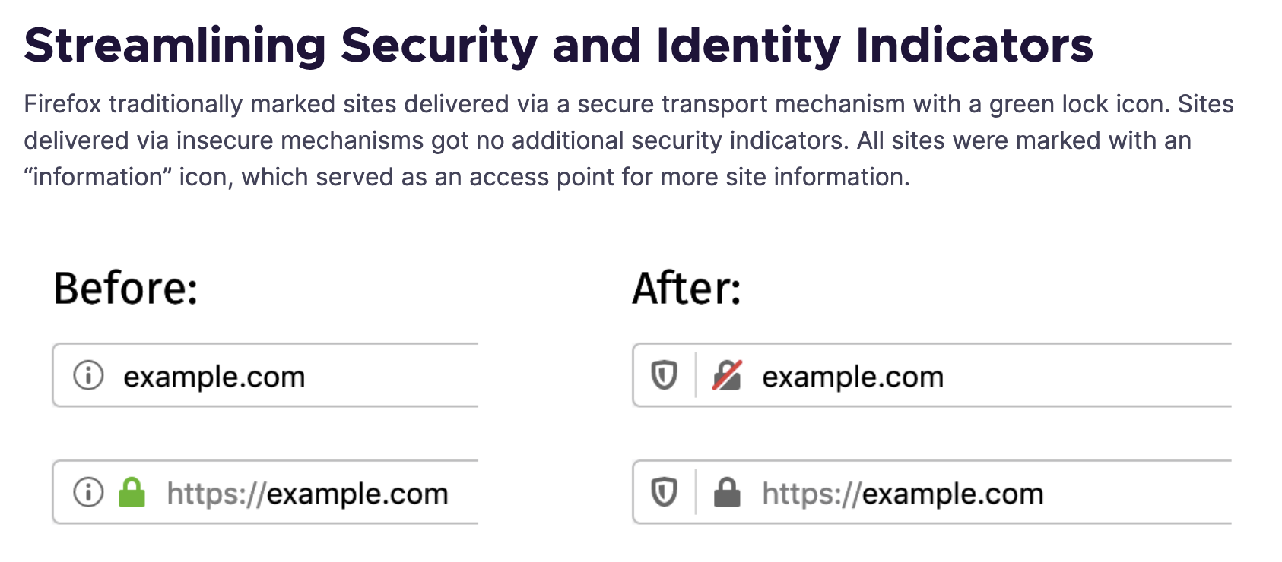Click empty space in the green-lock address bar
This screenshot has width=1282, height=562.
pos(465,492)
